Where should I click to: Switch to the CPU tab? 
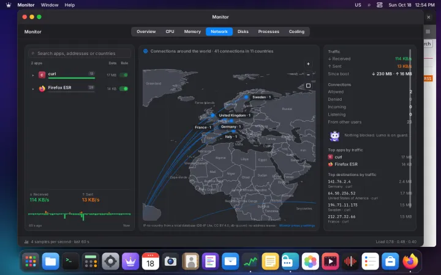170,31
